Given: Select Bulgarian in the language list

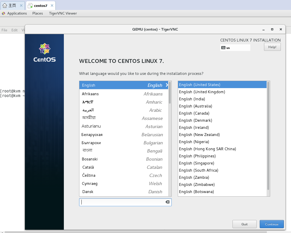Looking at the screenshot, I should point(124,143).
